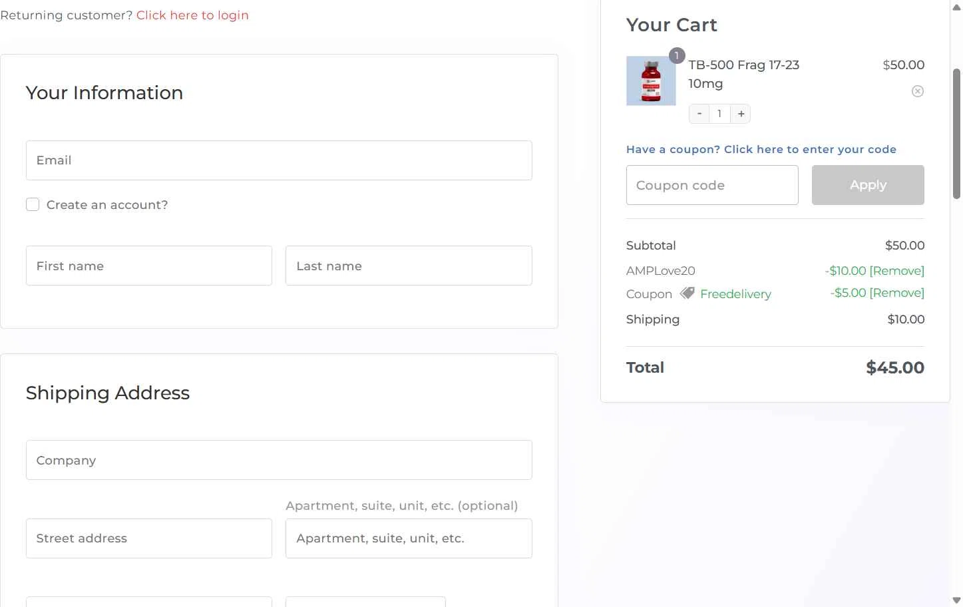Open the TB-500 Frag 17-23 10mg product name
963x607 pixels.
click(x=743, y=74)
